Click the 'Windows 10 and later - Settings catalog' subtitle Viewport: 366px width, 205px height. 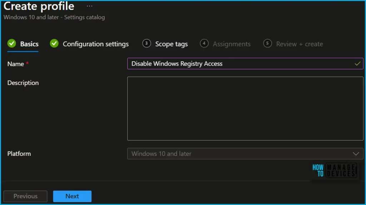(54, 17)
